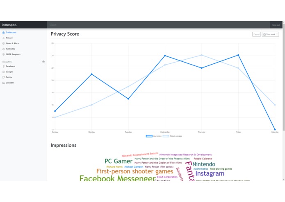Click EVGA Corporation in word cloud
The height and width of the screenshot is (202, 285).
click(167, 177)
